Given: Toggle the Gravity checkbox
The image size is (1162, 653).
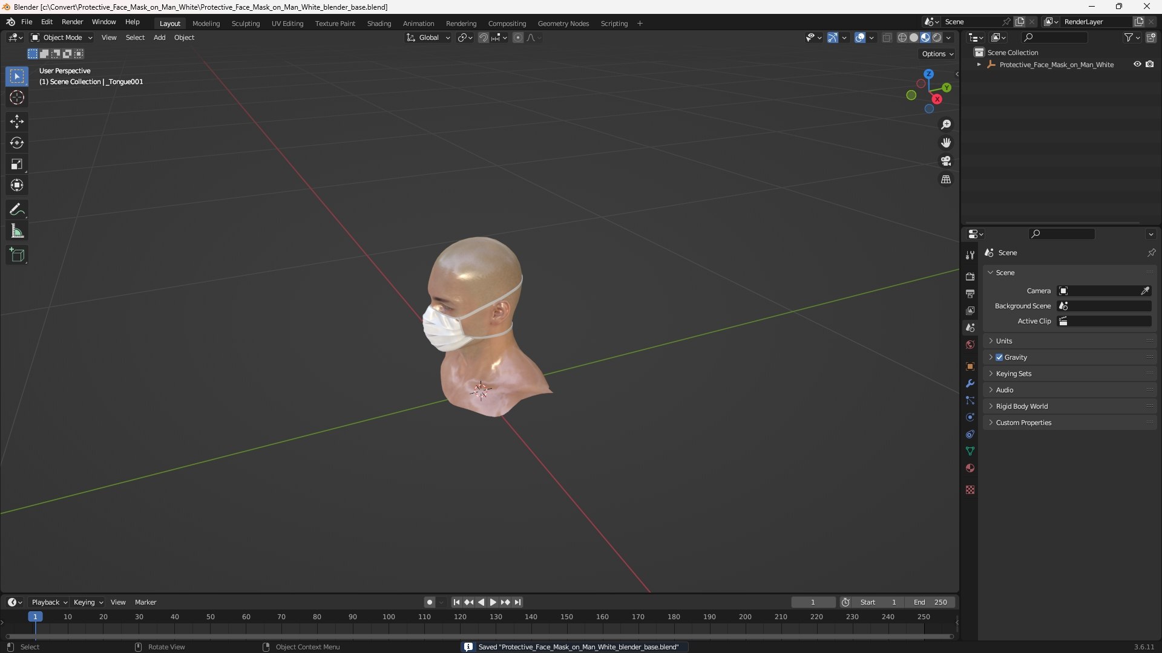Looking at the screenshot, I should pyautogui.click(x=999, y=357).
